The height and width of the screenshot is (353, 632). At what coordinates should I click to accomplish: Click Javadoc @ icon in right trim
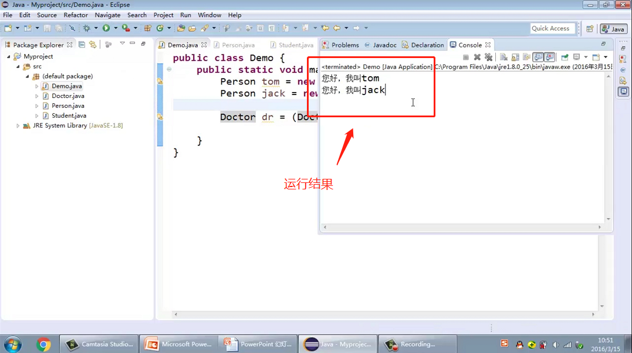[623, 70]
